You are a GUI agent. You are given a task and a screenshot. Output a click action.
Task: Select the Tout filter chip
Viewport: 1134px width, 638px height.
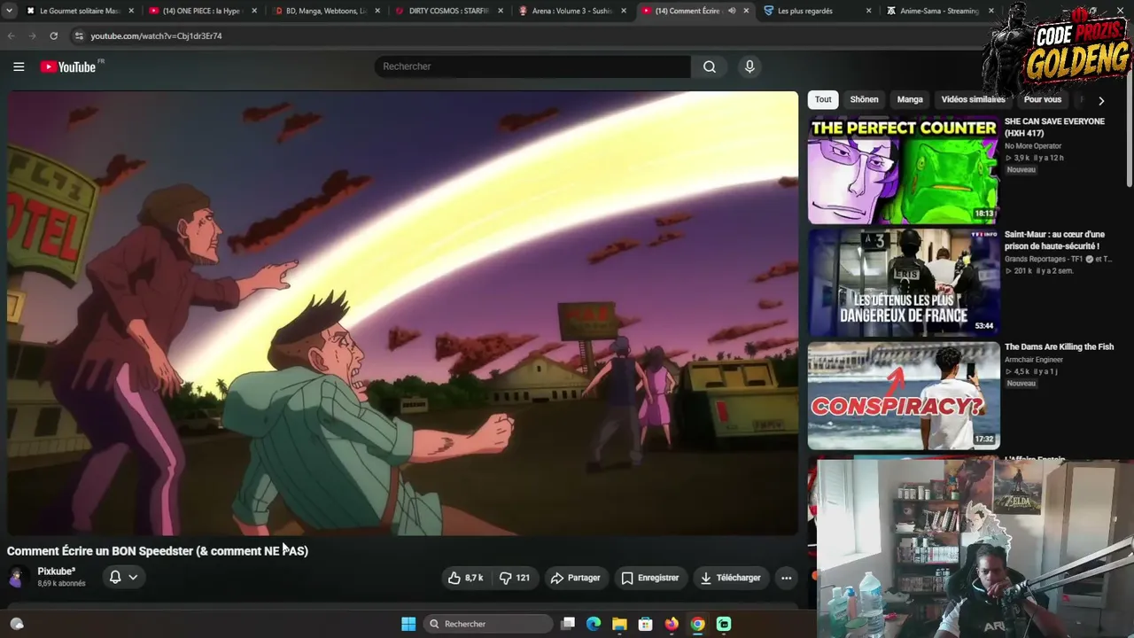point(823,99)
